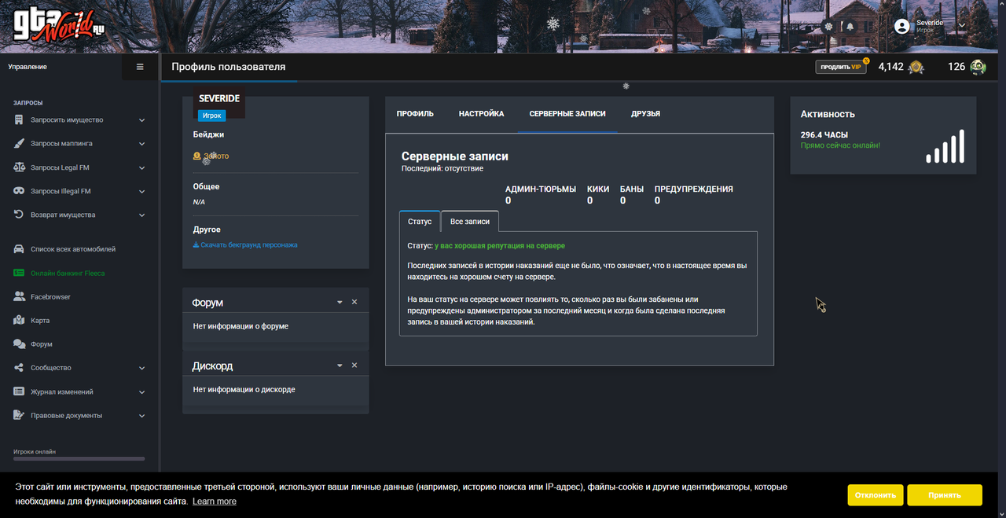Click the Предупреждения count heading
Viewport: 1006px width, 518px height.
click(694, 189)
